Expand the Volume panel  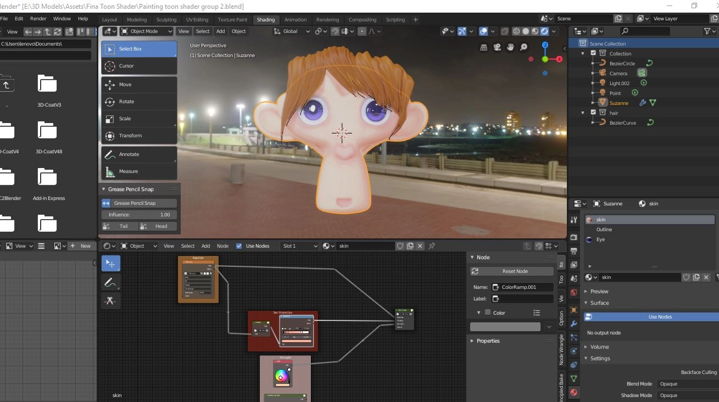(x=599, y=347)
